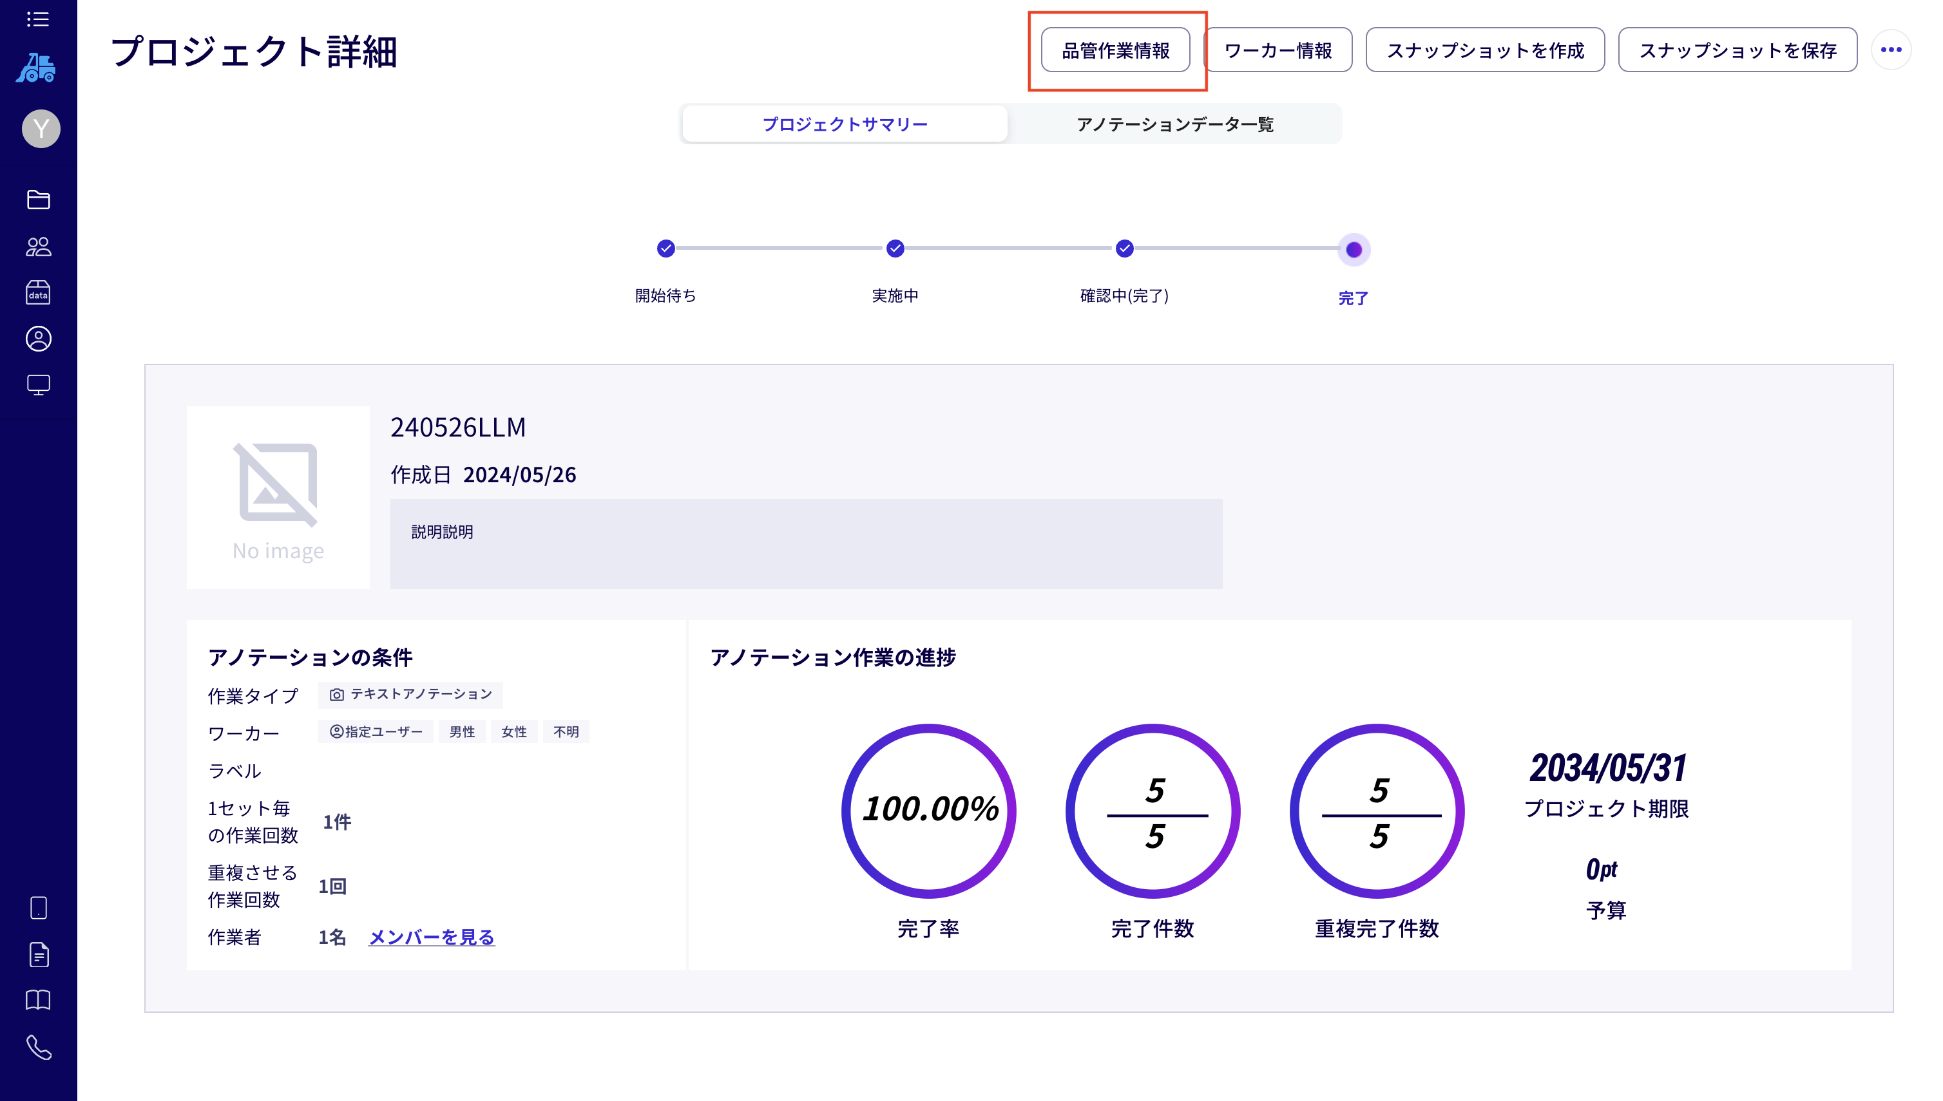Viewport: 1943px width, 1101px height.
Task: Open the open-book manual icon
Action: pos(38,1001)
